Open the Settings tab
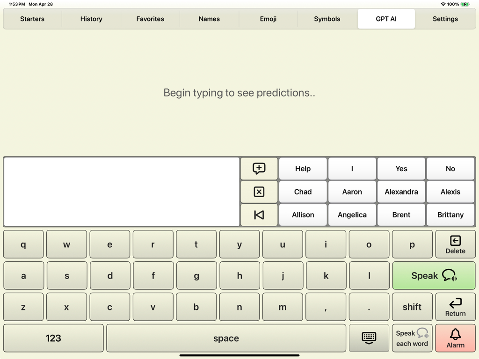Image resolution: width=479 pixels, height=359 pixels. (445, 19)
